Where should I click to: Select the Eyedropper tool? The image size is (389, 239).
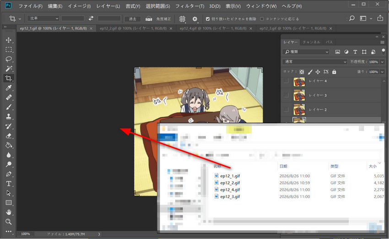tap(9, 88)
